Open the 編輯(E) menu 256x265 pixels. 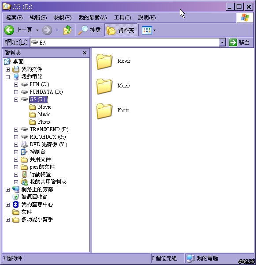[38, 18]
